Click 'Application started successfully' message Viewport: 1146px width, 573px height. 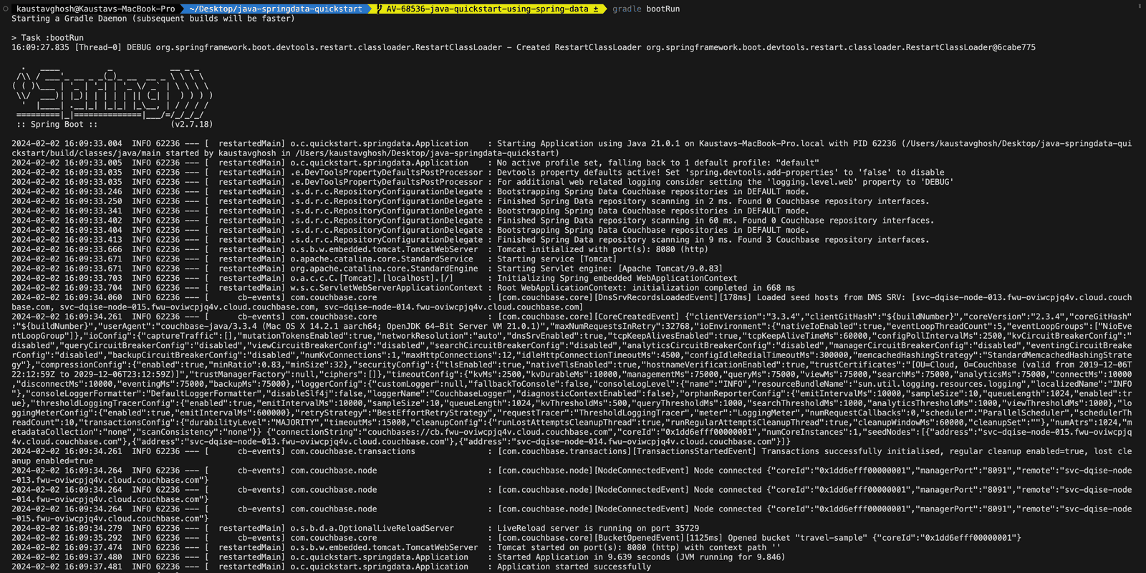tap(574, 567)
